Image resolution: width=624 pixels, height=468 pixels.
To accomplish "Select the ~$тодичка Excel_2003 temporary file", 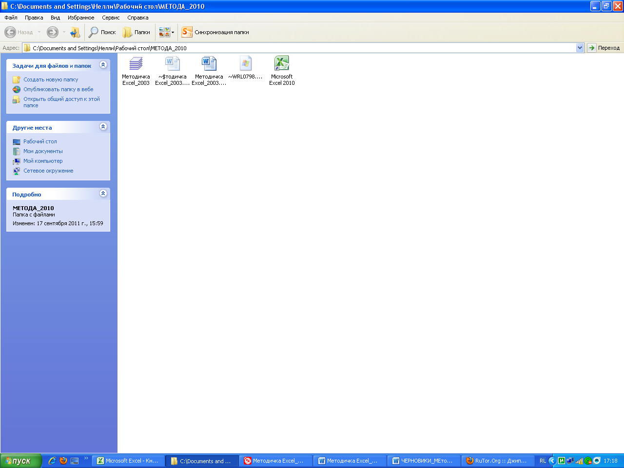I will coord(173,71).
